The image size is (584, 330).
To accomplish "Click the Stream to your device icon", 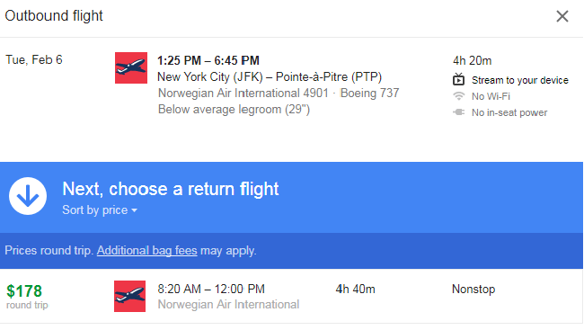I will 458,79.
